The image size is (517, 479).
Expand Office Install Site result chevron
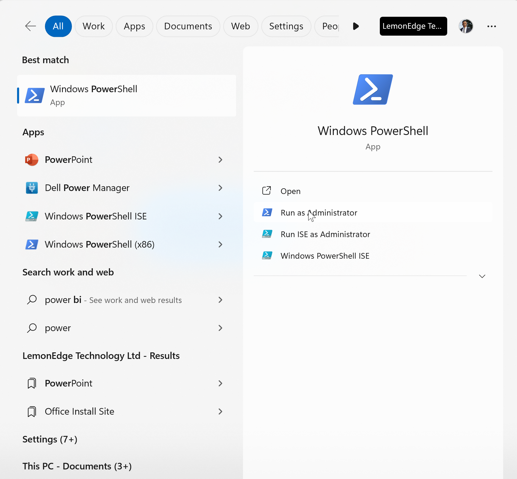[220, 411]
